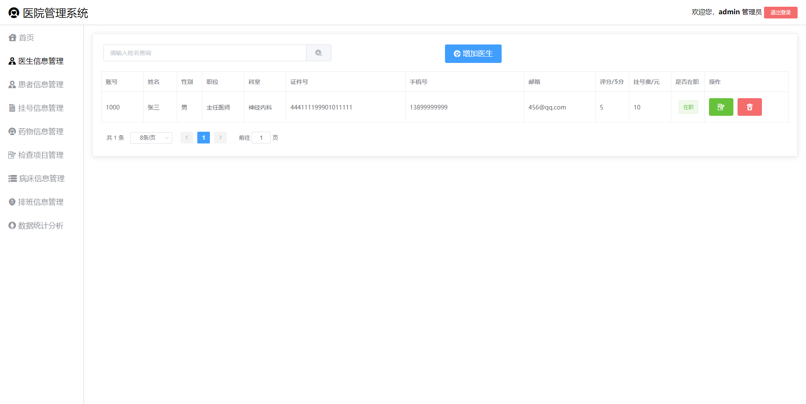The width and height of the screenshot is (806, 404).
Task: Click the home icon beside 首页
Action: coord(12,38)
